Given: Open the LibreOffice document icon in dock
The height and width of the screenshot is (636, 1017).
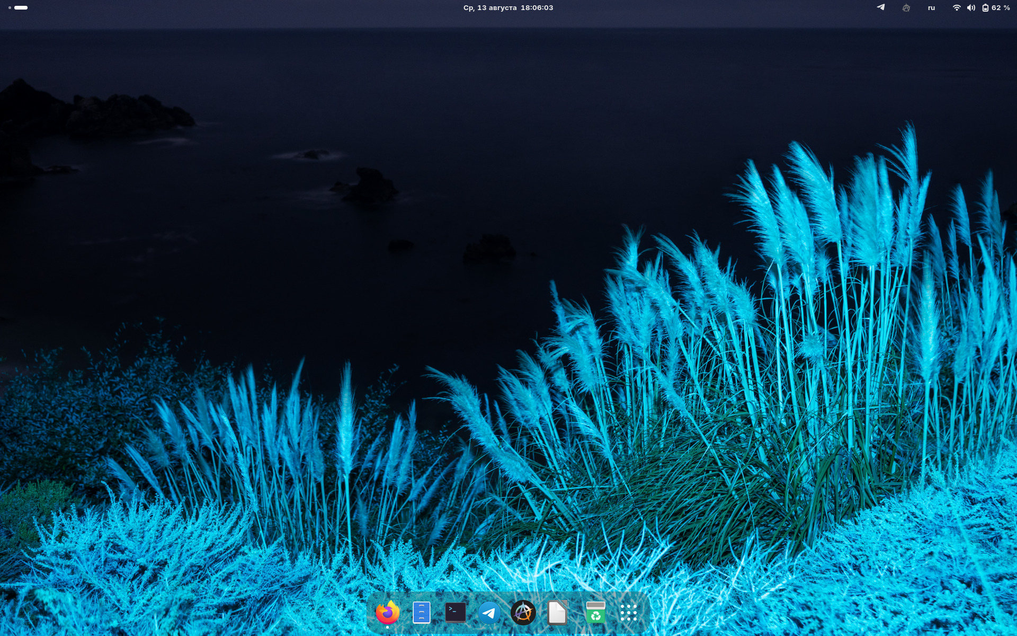Looking at the screenshot, I should tap(557, 613).
